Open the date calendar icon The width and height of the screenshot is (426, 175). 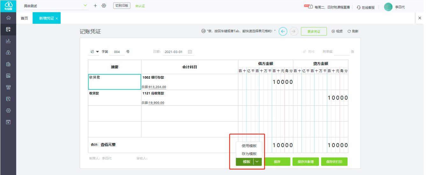pos(190,52)
